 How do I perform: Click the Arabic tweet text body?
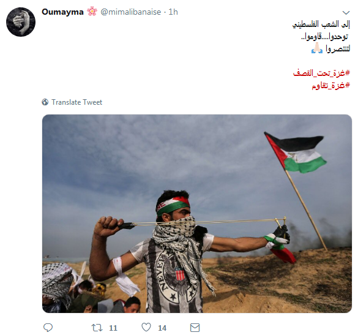pos(321,37)
